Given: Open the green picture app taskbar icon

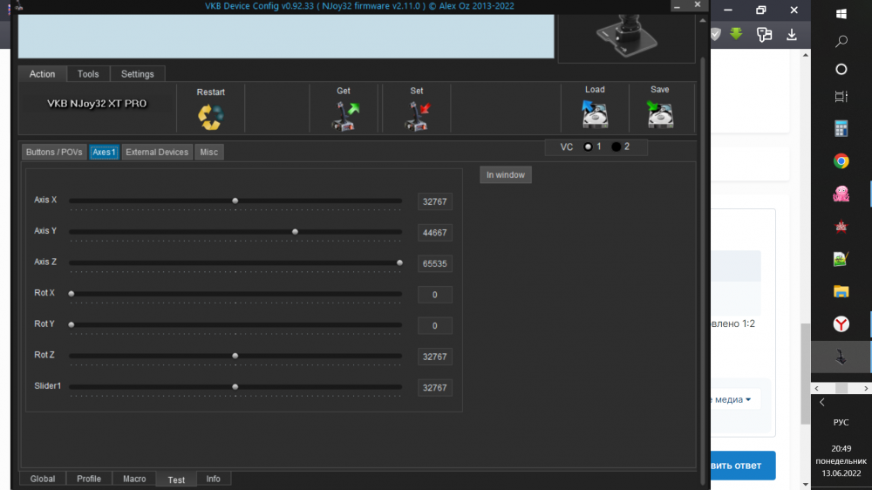Looking at the screenshot, I should [x=841, y=259].
